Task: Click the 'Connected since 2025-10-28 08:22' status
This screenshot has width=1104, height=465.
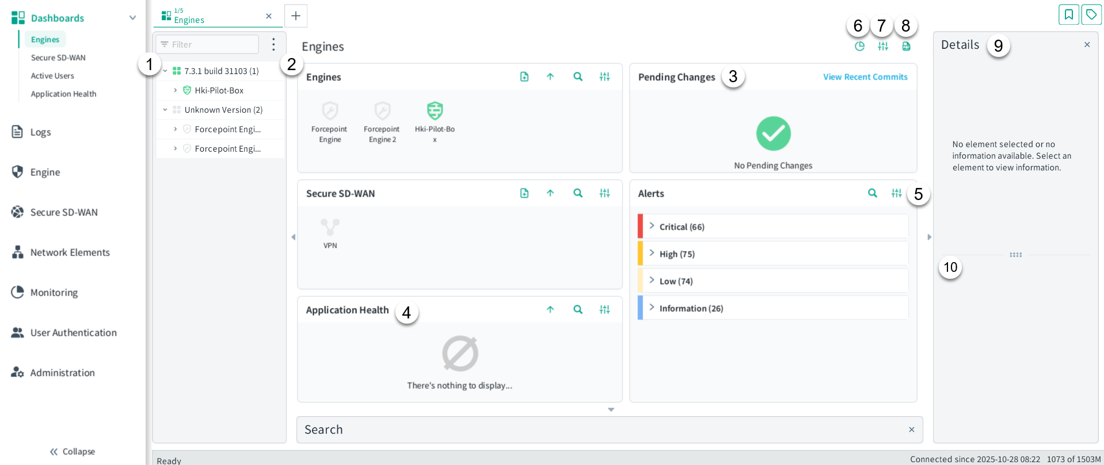Action: [975, 459]
